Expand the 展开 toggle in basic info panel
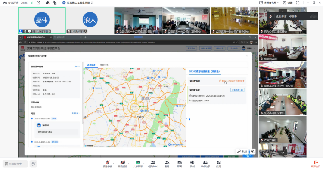The height and width of the screenshot is (170, 323). pos(77,67)
